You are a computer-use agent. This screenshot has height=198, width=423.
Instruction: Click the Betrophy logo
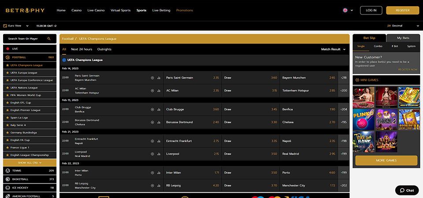point(25,11)
